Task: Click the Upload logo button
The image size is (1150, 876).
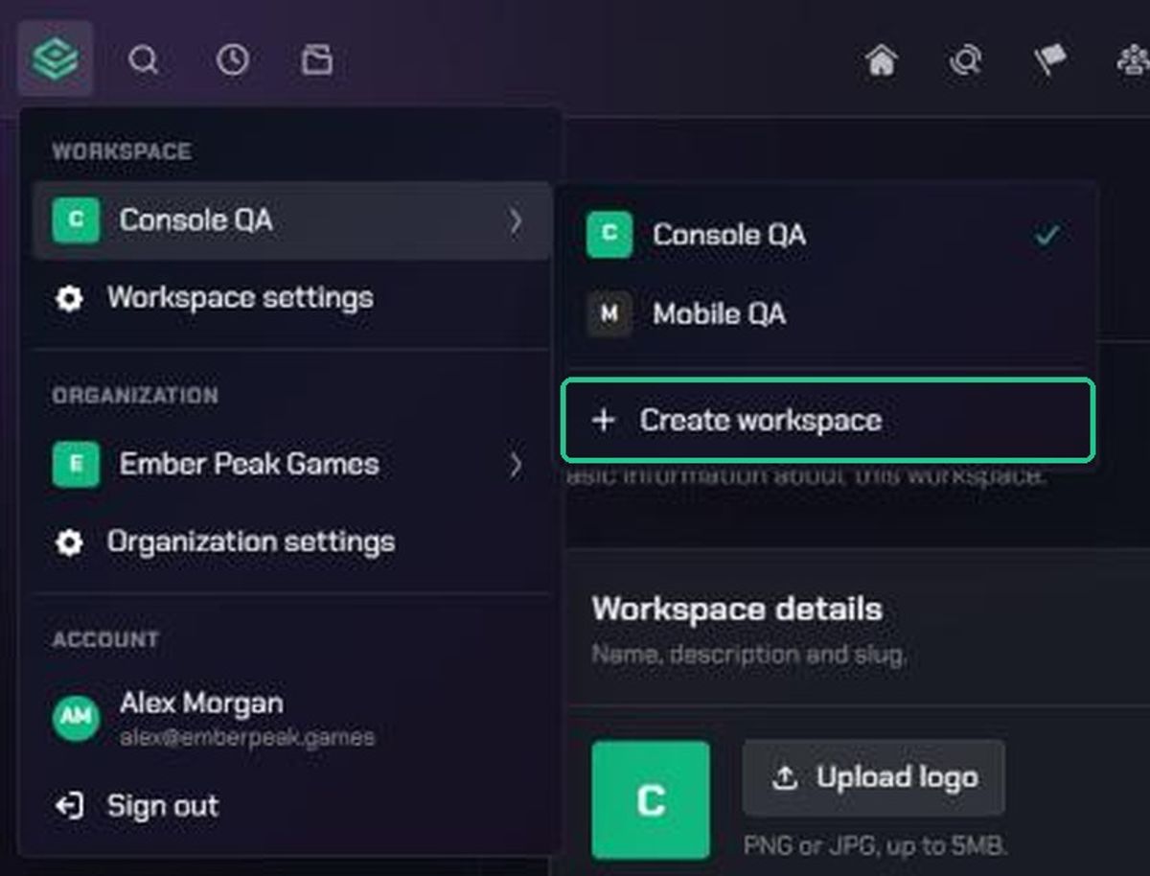Action: pyautogui.click(x=874, y=777)
